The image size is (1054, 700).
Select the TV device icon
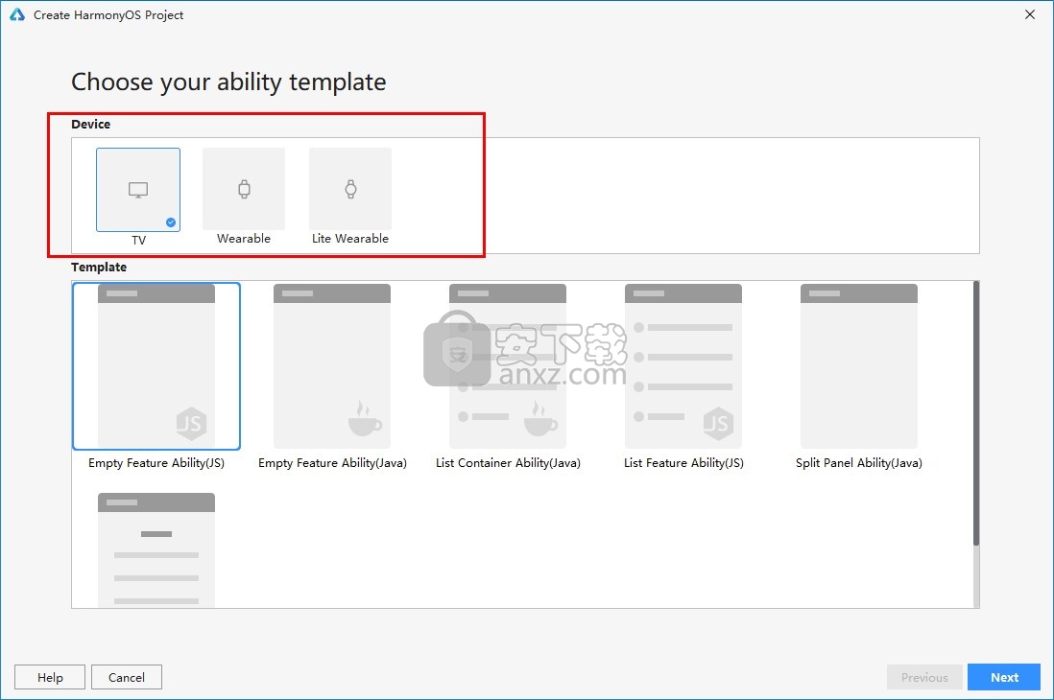point(138,190)
